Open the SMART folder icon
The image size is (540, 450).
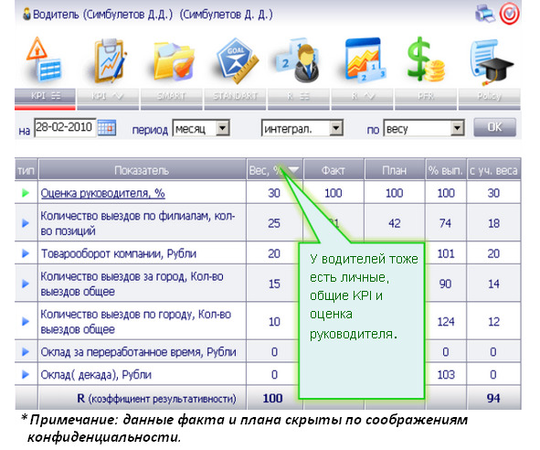coord(173,60)
